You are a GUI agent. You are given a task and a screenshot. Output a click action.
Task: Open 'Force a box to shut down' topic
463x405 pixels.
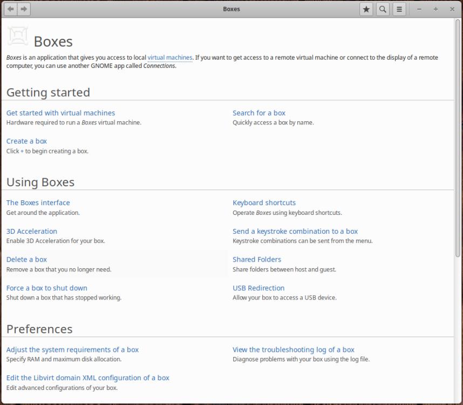point(46,288)
